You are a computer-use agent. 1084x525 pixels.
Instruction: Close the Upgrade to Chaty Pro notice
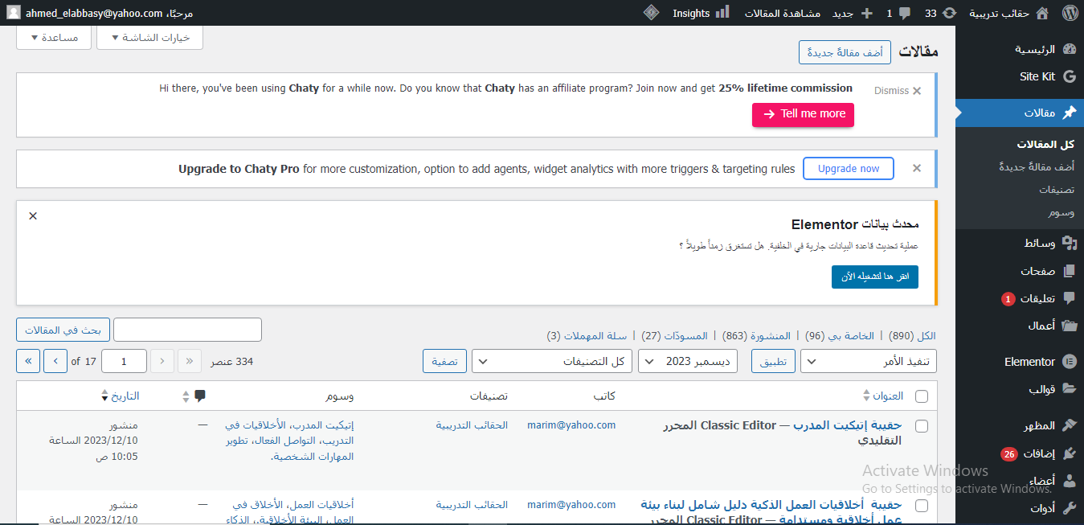coord(917,168)
